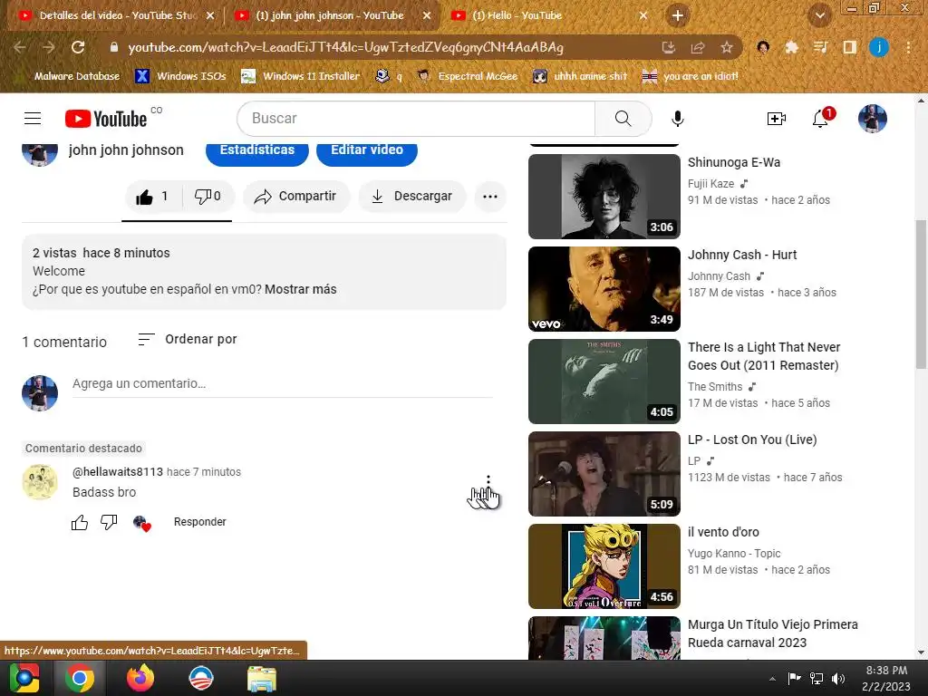Open the YouTube guide hamburger menu

(33, 119)
